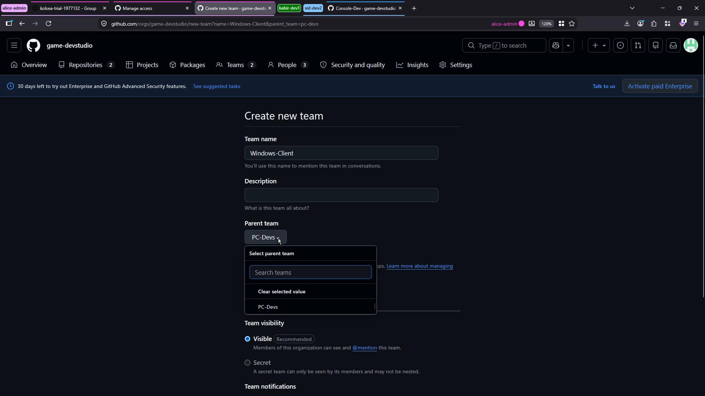Image resolution: width=705 pixels, height=396 pixels.
Task: Choose Clear selected value option
Action: 310,291
